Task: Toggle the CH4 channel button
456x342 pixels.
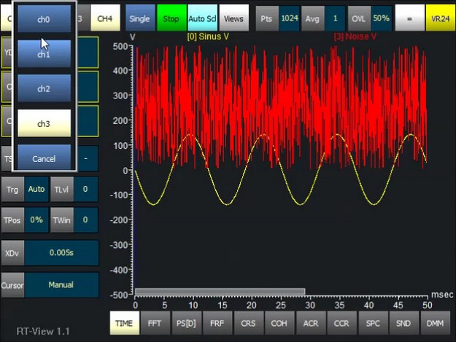Action: tap(105, 18)
